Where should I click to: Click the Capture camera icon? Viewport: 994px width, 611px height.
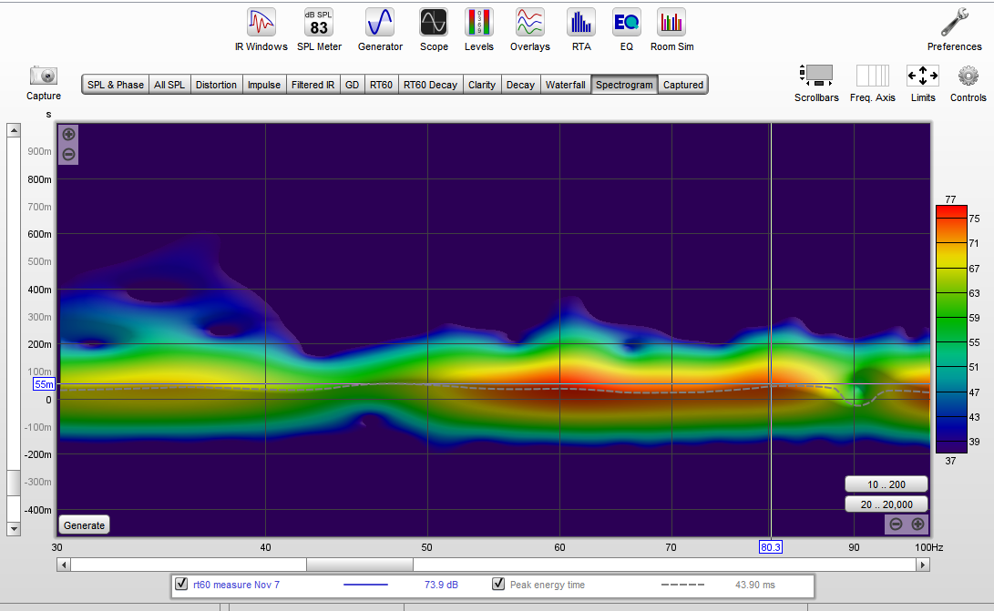(43, 76)
